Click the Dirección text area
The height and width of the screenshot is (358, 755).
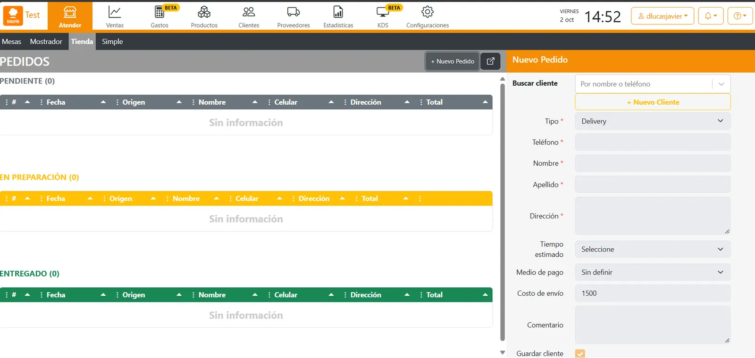click(653, 216)
